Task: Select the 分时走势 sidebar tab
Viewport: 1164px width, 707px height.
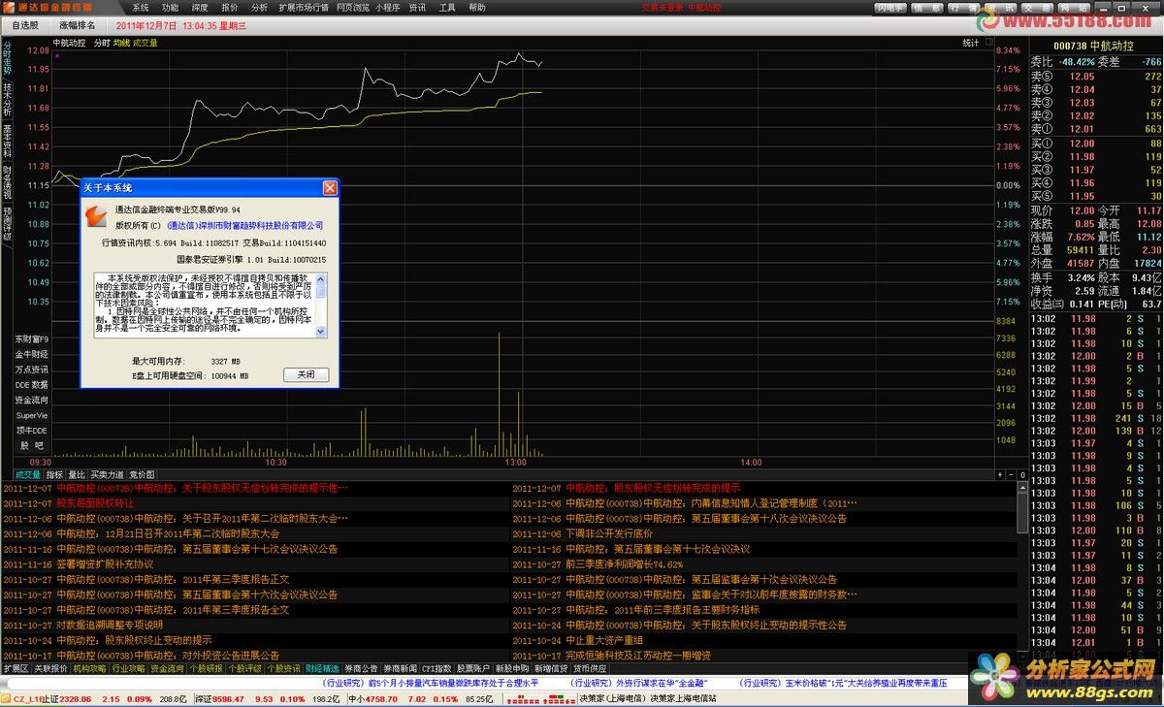Action: (x=7, y=57)
